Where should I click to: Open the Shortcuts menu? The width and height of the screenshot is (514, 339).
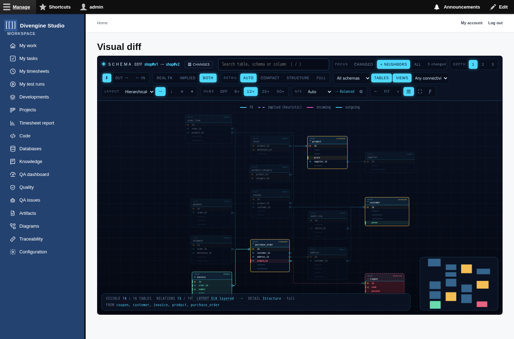[55, 7]
